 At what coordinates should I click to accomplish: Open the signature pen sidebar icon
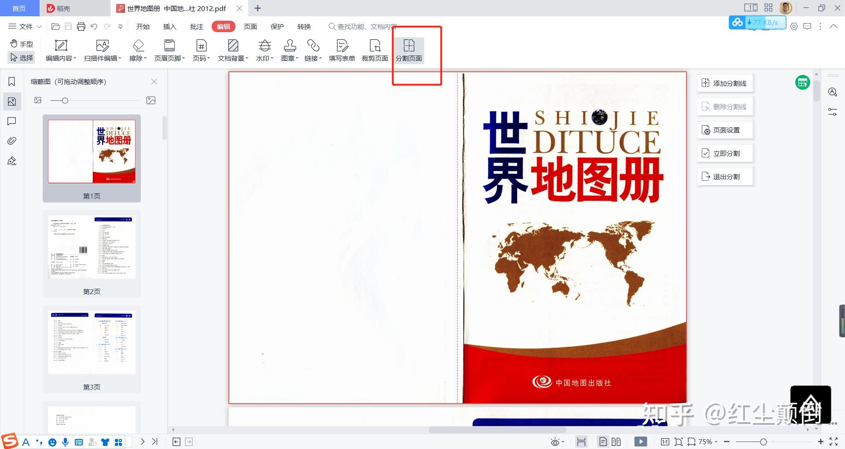(x=12, y=161)
